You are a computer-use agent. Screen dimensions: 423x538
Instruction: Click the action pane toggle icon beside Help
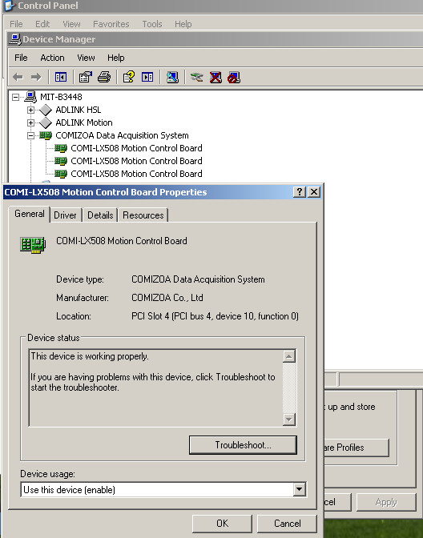147,77
